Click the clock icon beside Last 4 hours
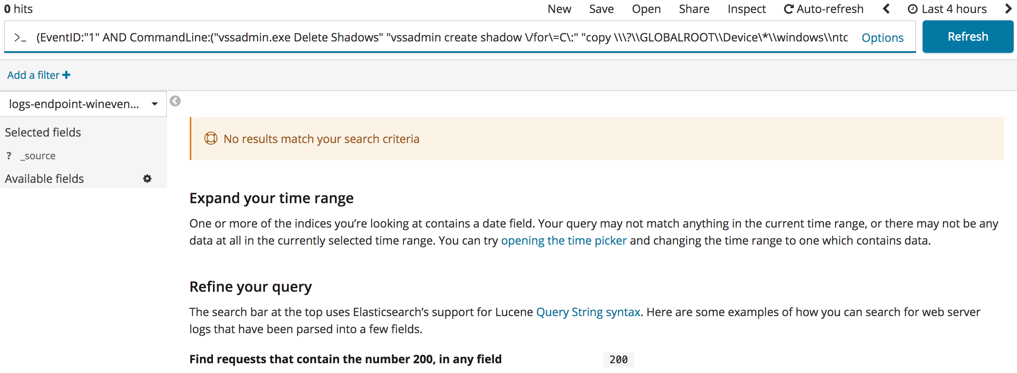Viewport: 1017px width, 373px height. point(912,9)
